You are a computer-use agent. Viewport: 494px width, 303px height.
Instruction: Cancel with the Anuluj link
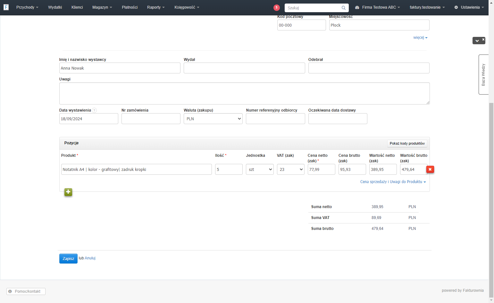(90, 258)
